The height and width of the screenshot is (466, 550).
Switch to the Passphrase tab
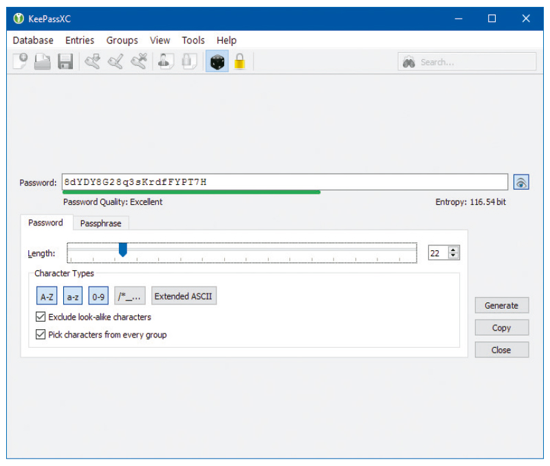coord(100,223)
